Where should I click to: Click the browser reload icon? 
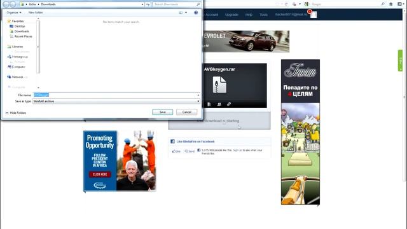(x=286, y=4)
